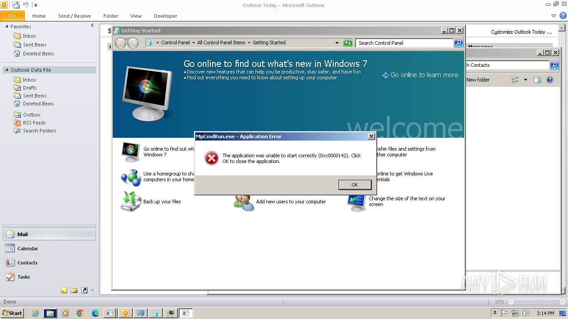Click the Contacts window help icon
Screen dimensions: 568x319
point(550,80)
